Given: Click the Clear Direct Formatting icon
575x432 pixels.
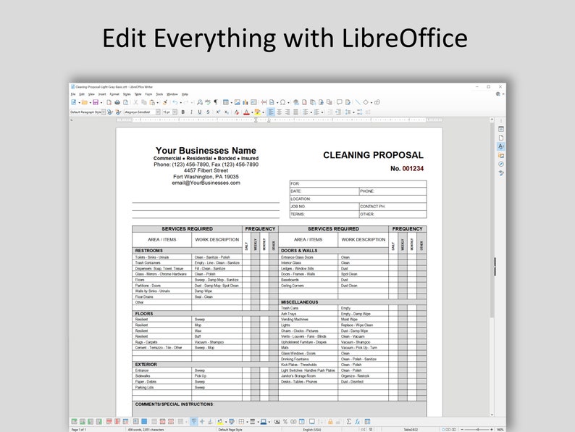Looking at the screenshot, I should [237, 112].
